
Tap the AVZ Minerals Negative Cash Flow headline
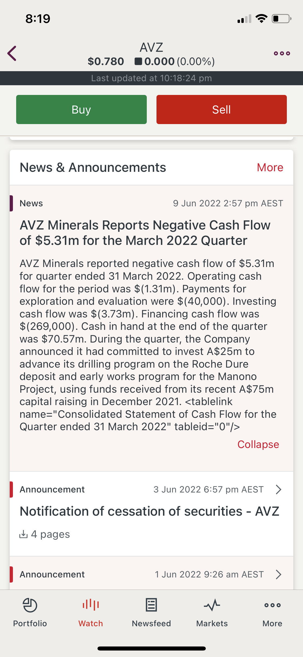(x=145, y=232)
